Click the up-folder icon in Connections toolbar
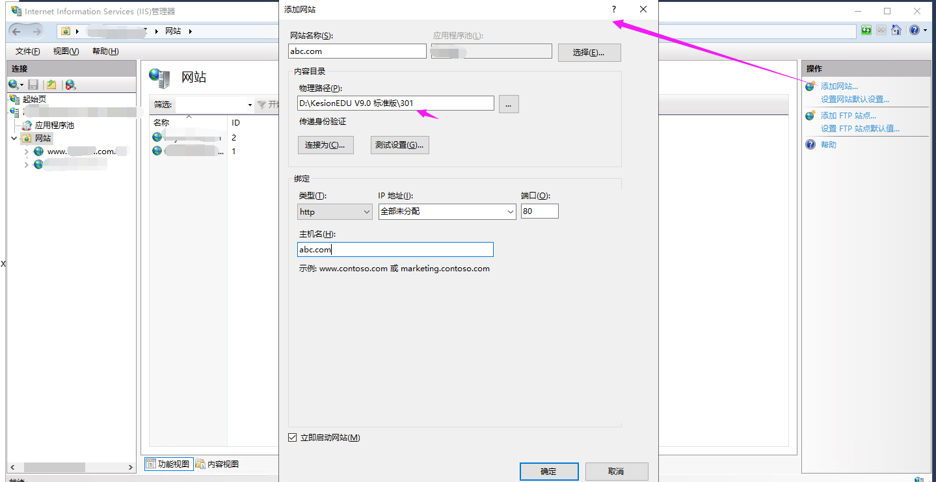Image resolution: width=936 pixels, height=482 pixels. coord(51,85)
